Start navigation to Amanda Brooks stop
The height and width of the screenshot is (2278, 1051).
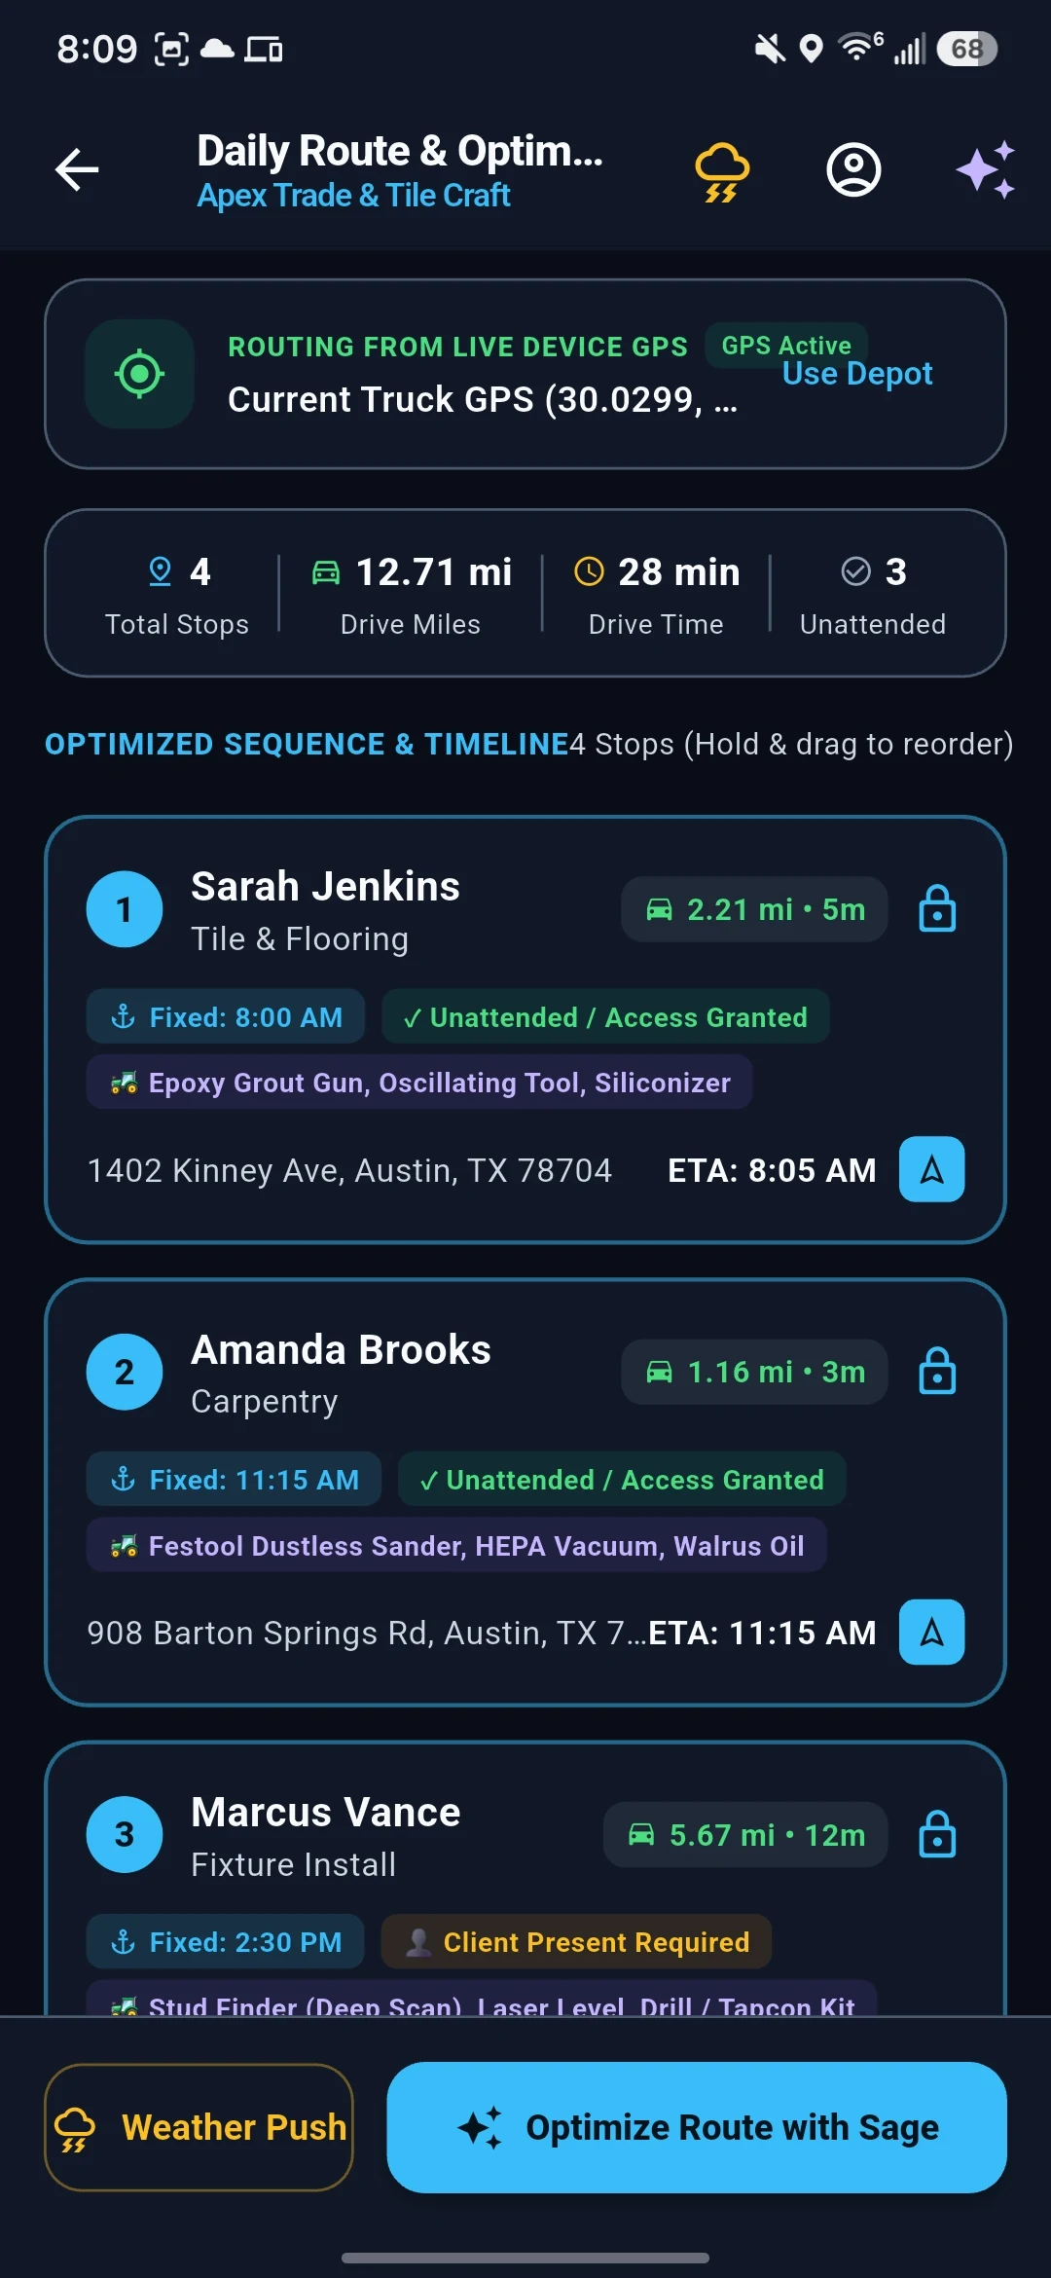coord(931,1632)
